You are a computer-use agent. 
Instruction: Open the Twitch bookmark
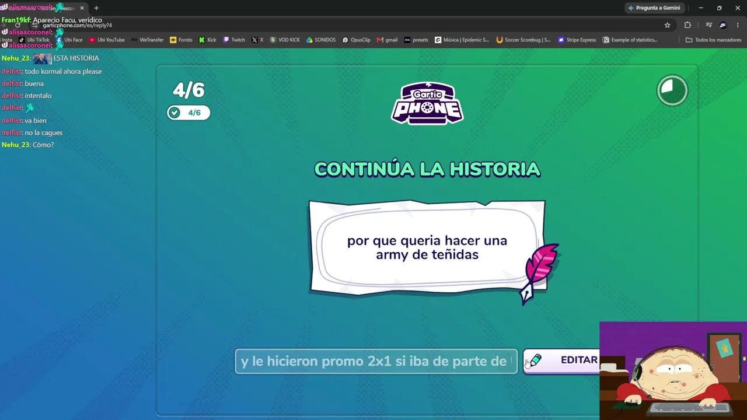coord(234,40)
